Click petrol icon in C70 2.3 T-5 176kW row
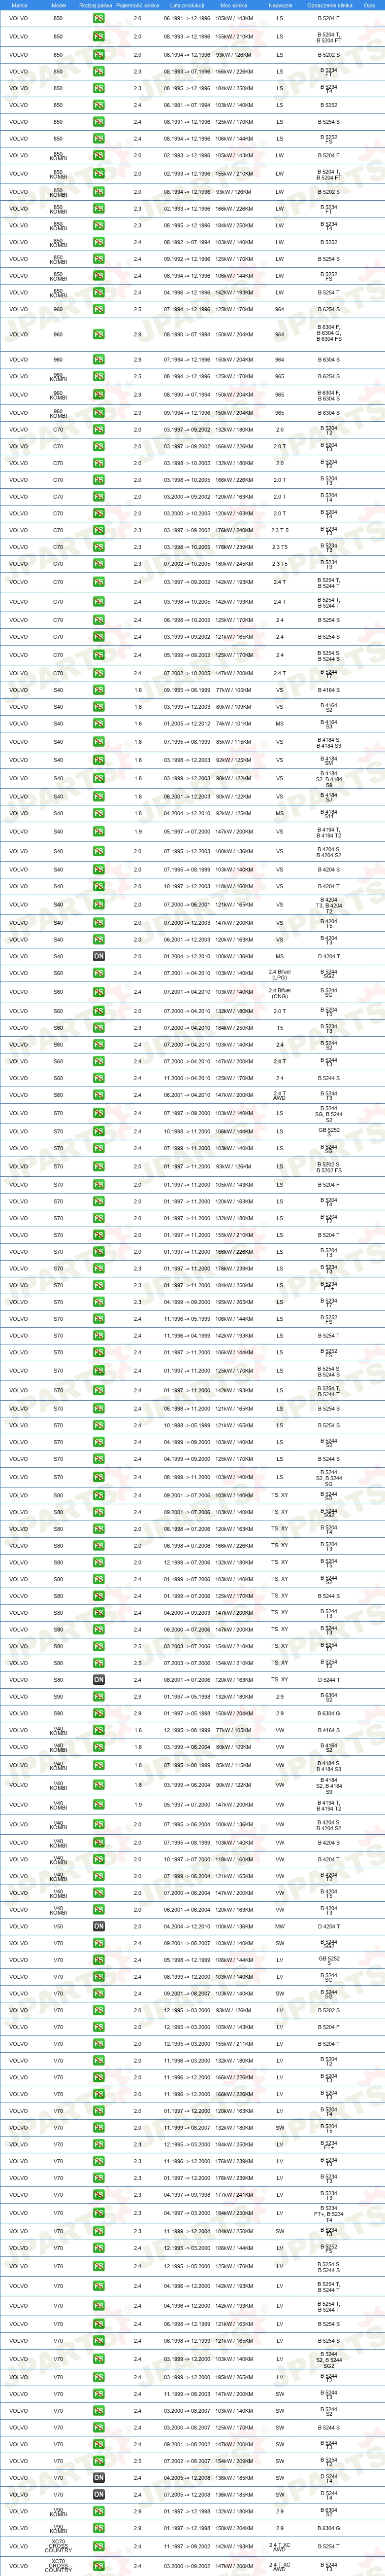Viewport: 385px width, 2576px height. click(99, 530)
